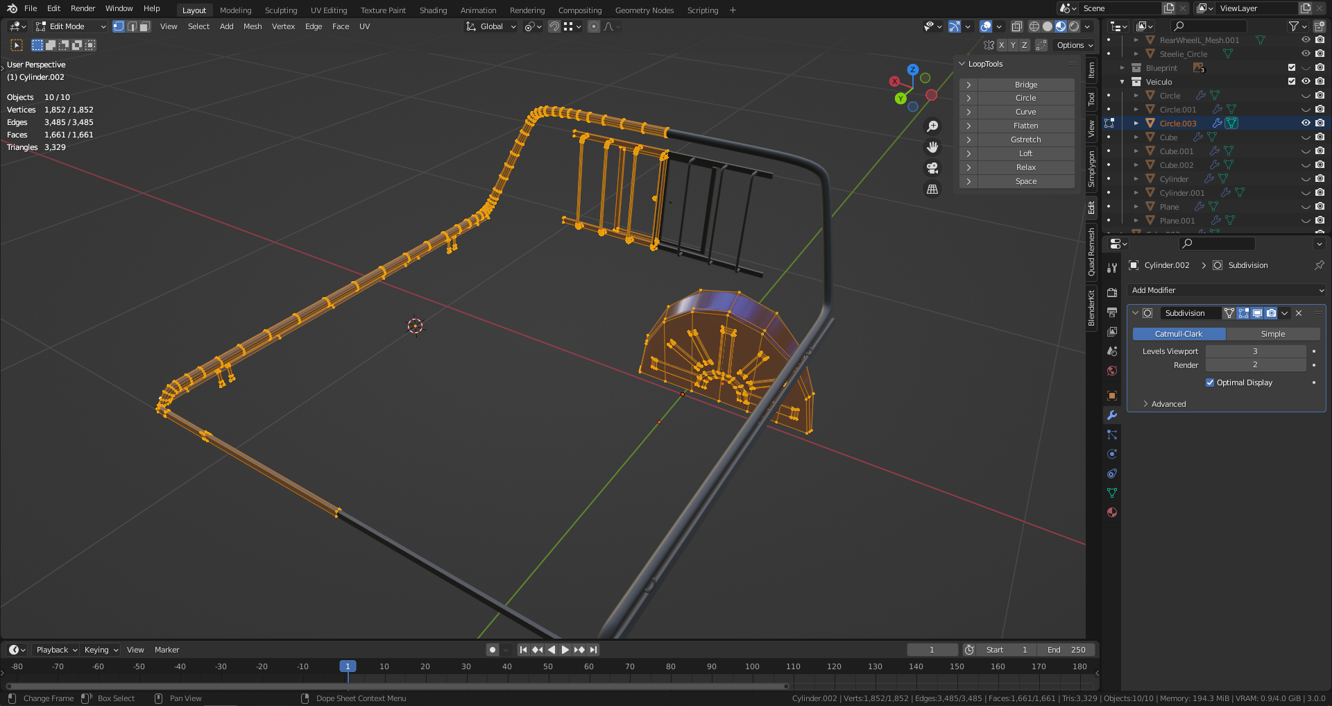Toggle Subdivision modifier render camera icon
This screenshot has height=706, width=1332.
coord(1271,313)
